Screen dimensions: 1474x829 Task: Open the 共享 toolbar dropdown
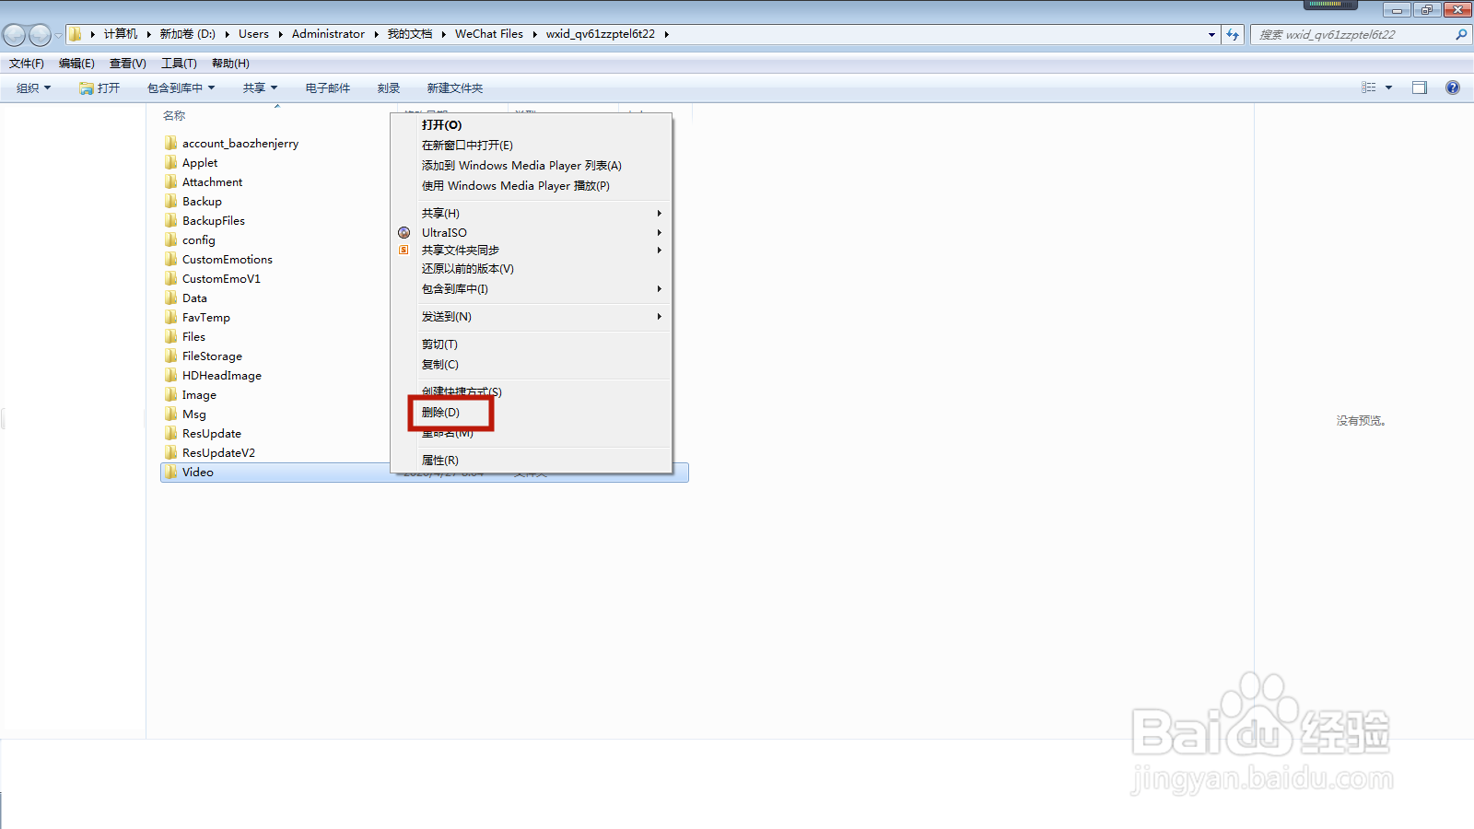[260, 88]
